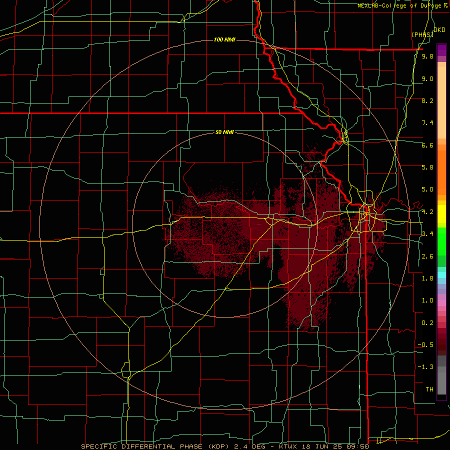Click the 8.2 scale label
Screen dimensions: 450x450
click(427, 100)
